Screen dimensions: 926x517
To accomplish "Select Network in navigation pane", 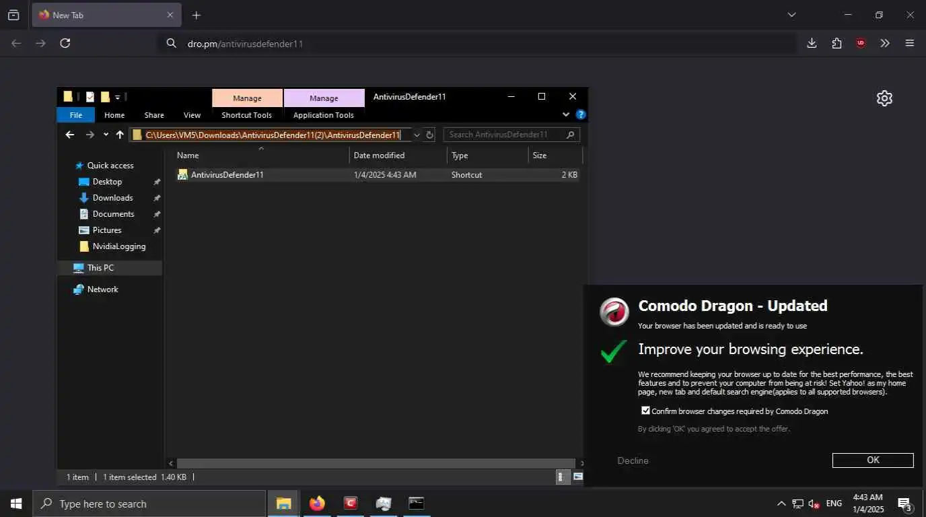I will tap(102, 289).
